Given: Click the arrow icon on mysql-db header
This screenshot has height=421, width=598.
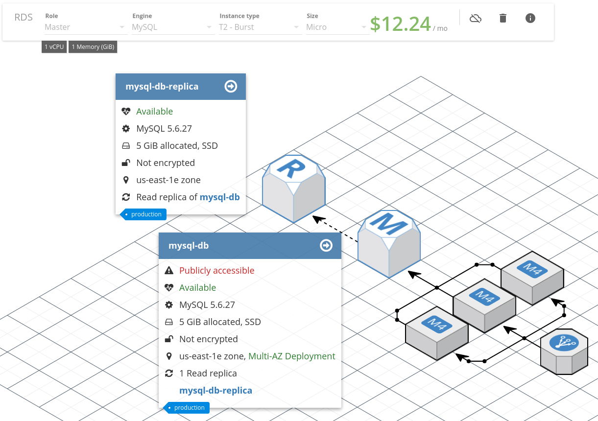Looking at the screenshot, I should point(326,245).
